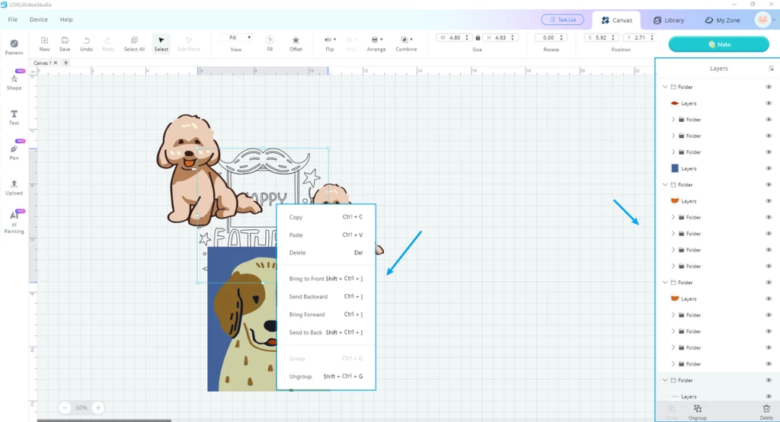
Task: Click the zoom in plus button
Action: pyautogui.click(x=98, y=408)
